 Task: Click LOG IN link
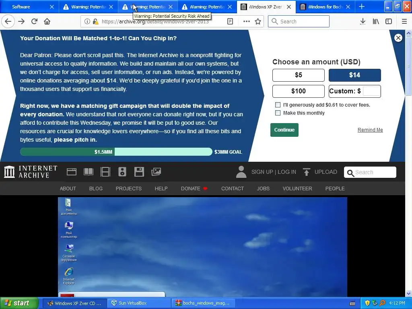tap(287, 172)
